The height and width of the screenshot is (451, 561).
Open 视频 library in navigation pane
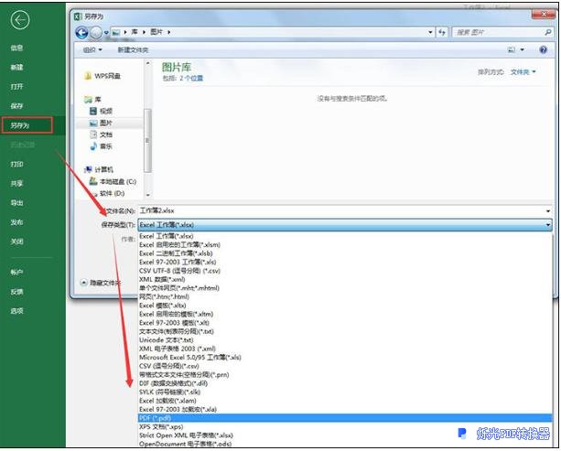pos(101,111)
